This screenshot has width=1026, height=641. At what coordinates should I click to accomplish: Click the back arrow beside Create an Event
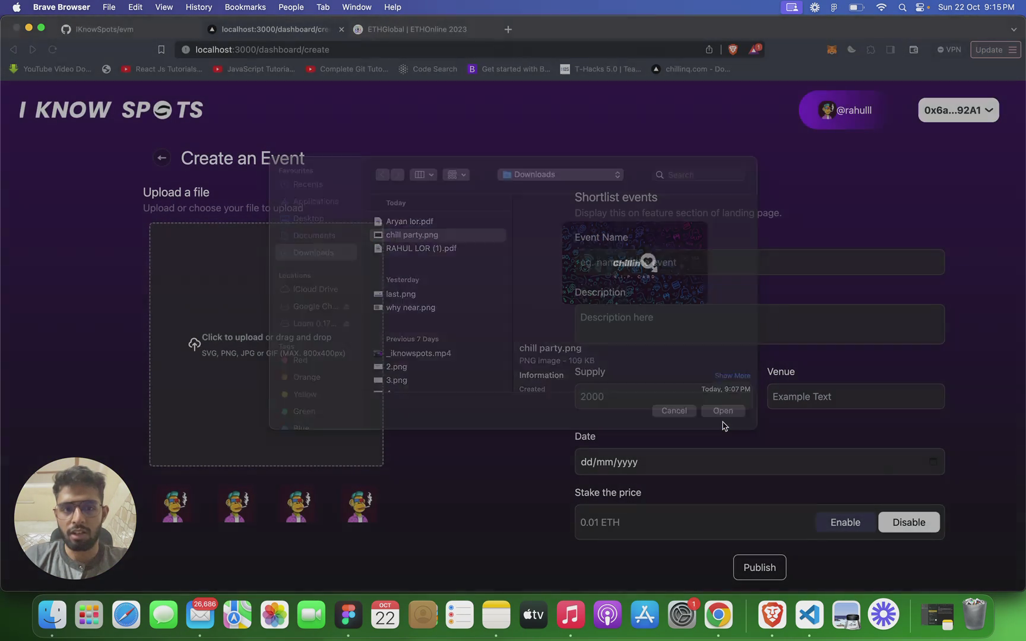pyautogui.click(x=161, y=158)
